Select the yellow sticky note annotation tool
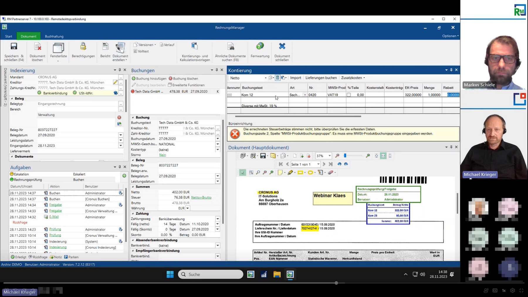The image size is (528, 297). pos(280,172)
